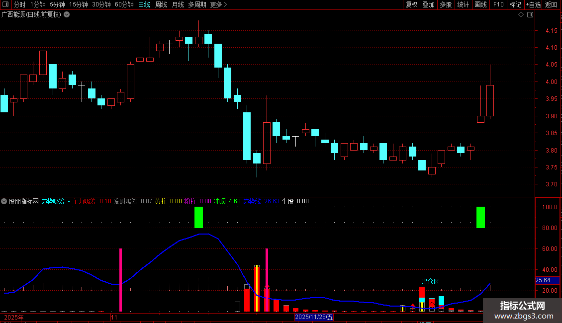Viewport: 562px width, 323px height.
Task: Switch to the 月线 monthly chart
Action: point(178,4)
